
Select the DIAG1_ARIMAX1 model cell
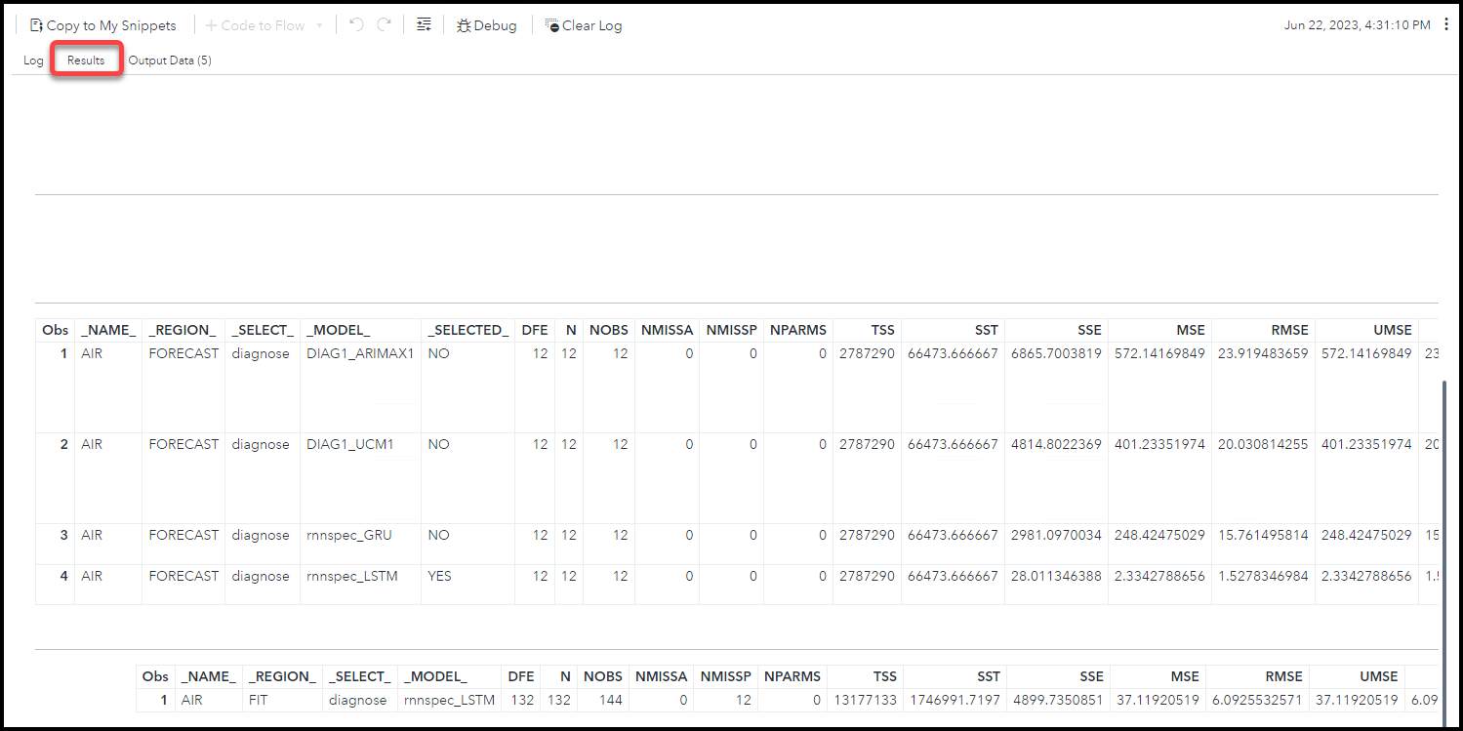360,353
